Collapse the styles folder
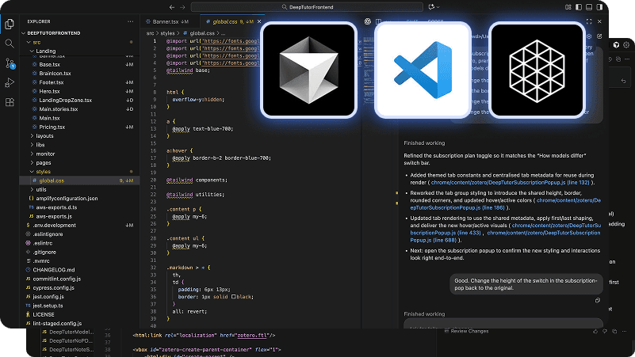The image size is (635, 357). (32, 172)
